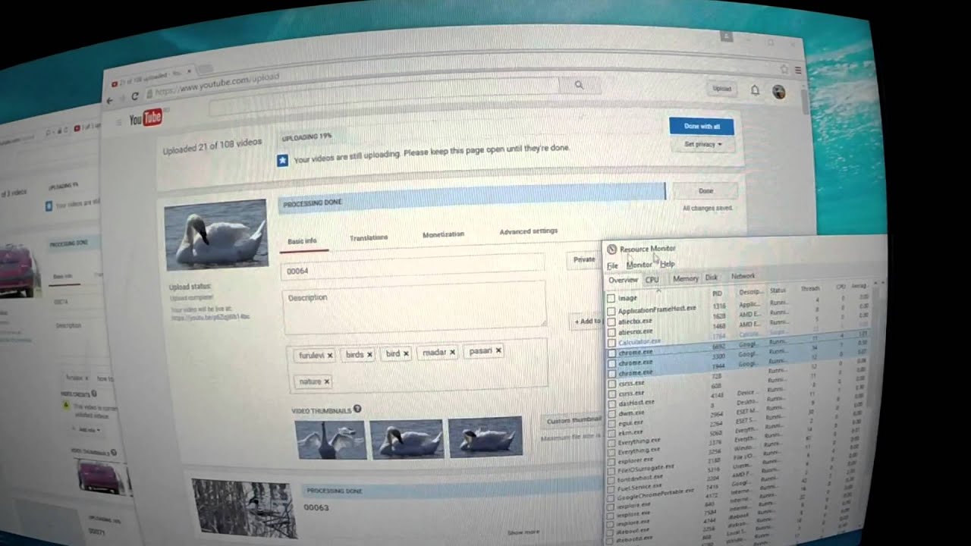Remove the 'bird' tag
Image resolution: width=971 pixels, height=546 pixels.
(406, 353)
